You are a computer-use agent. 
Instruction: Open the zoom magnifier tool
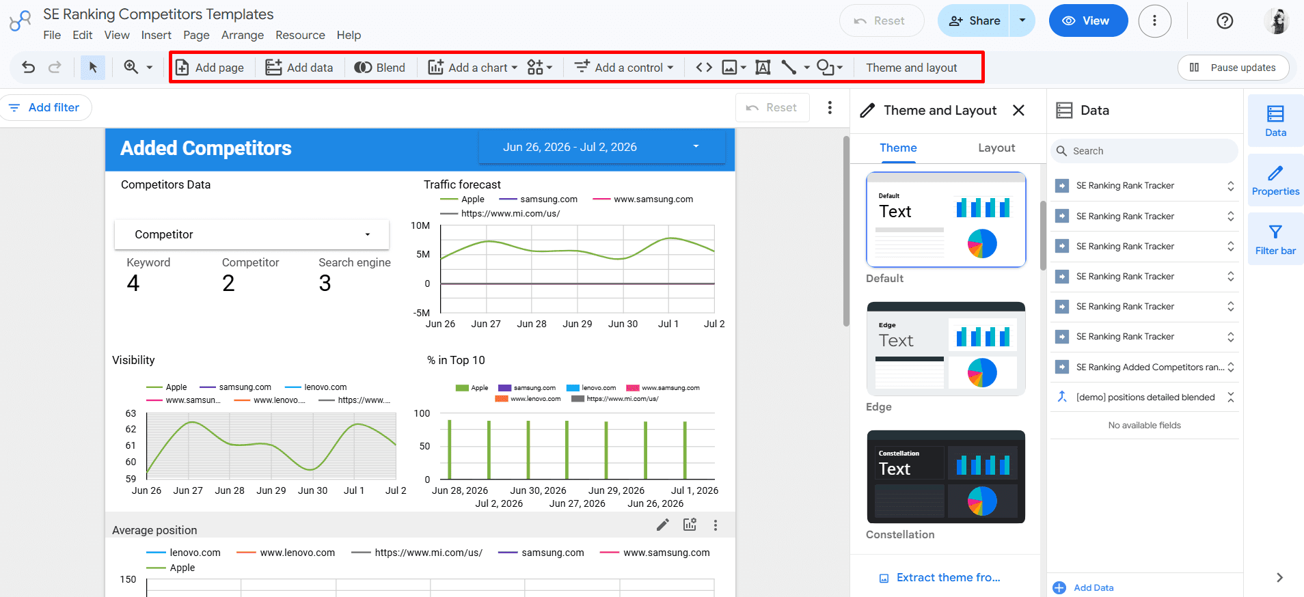[x=131, y=67]
